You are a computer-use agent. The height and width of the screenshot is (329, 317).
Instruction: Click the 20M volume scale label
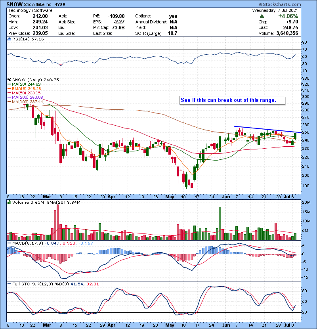pos(306,203)
